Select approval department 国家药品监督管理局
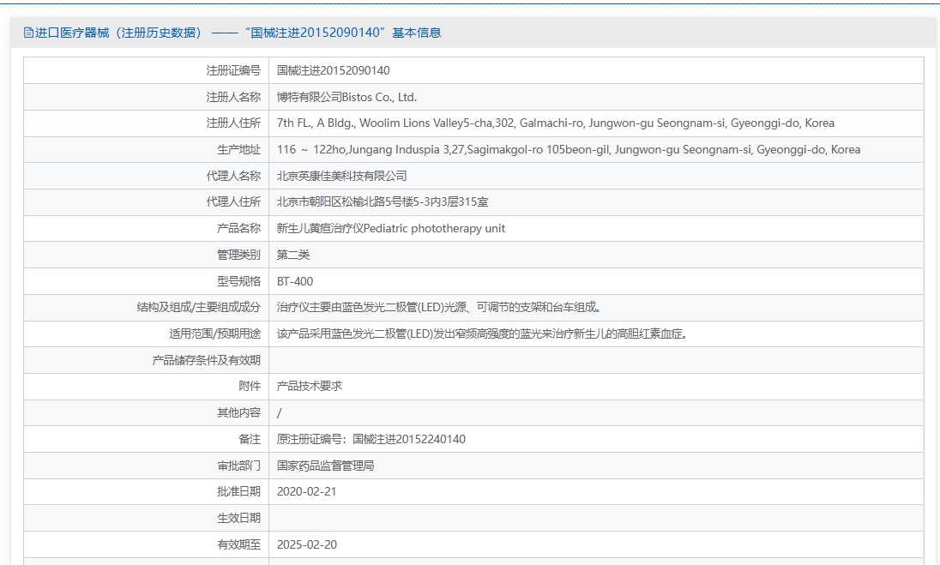Image resolution: width=940 pixels, height=565 pixels. (326, 466)
